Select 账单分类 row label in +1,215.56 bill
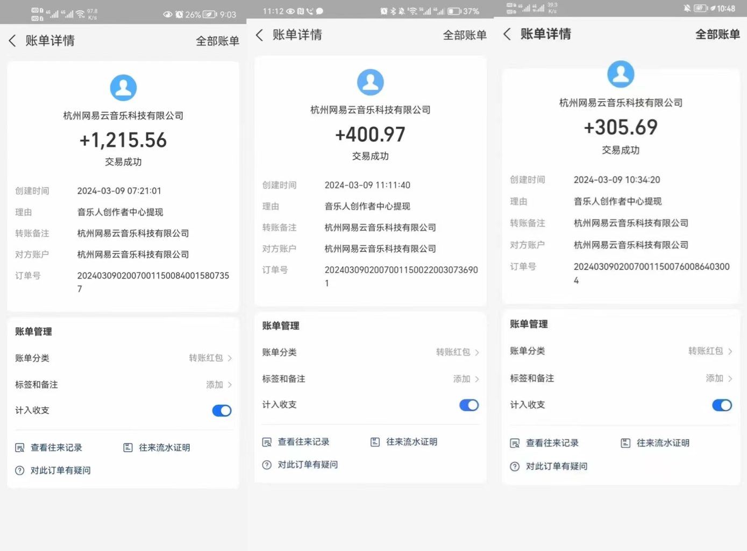This screenshot has width=747, height=551. [x=32, y=358]
